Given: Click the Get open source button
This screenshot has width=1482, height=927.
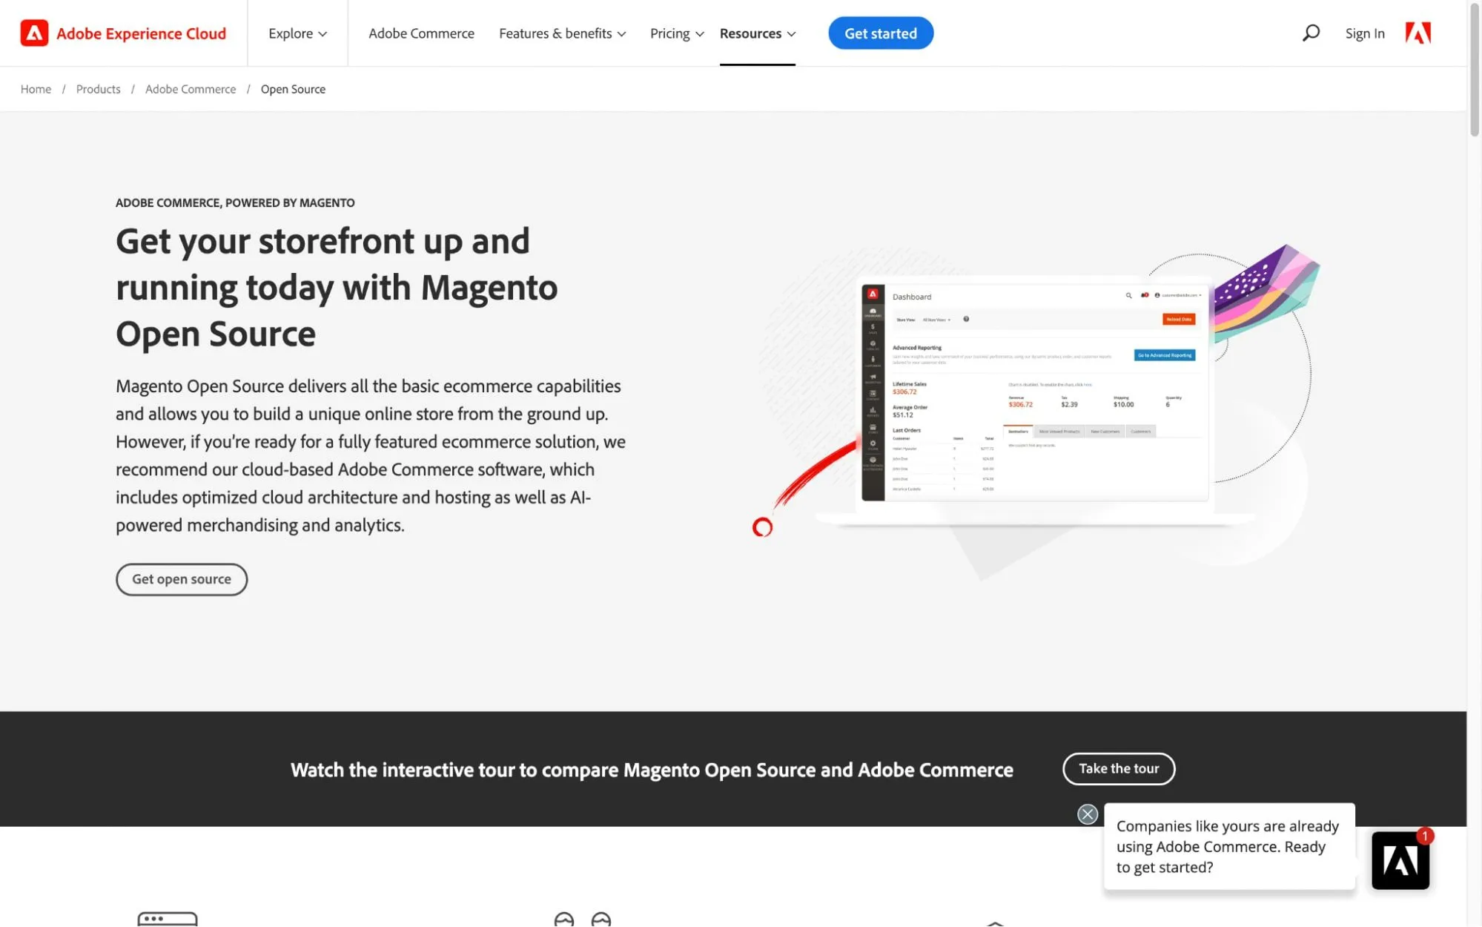Looking at the screenshot, I should (182, 579).
